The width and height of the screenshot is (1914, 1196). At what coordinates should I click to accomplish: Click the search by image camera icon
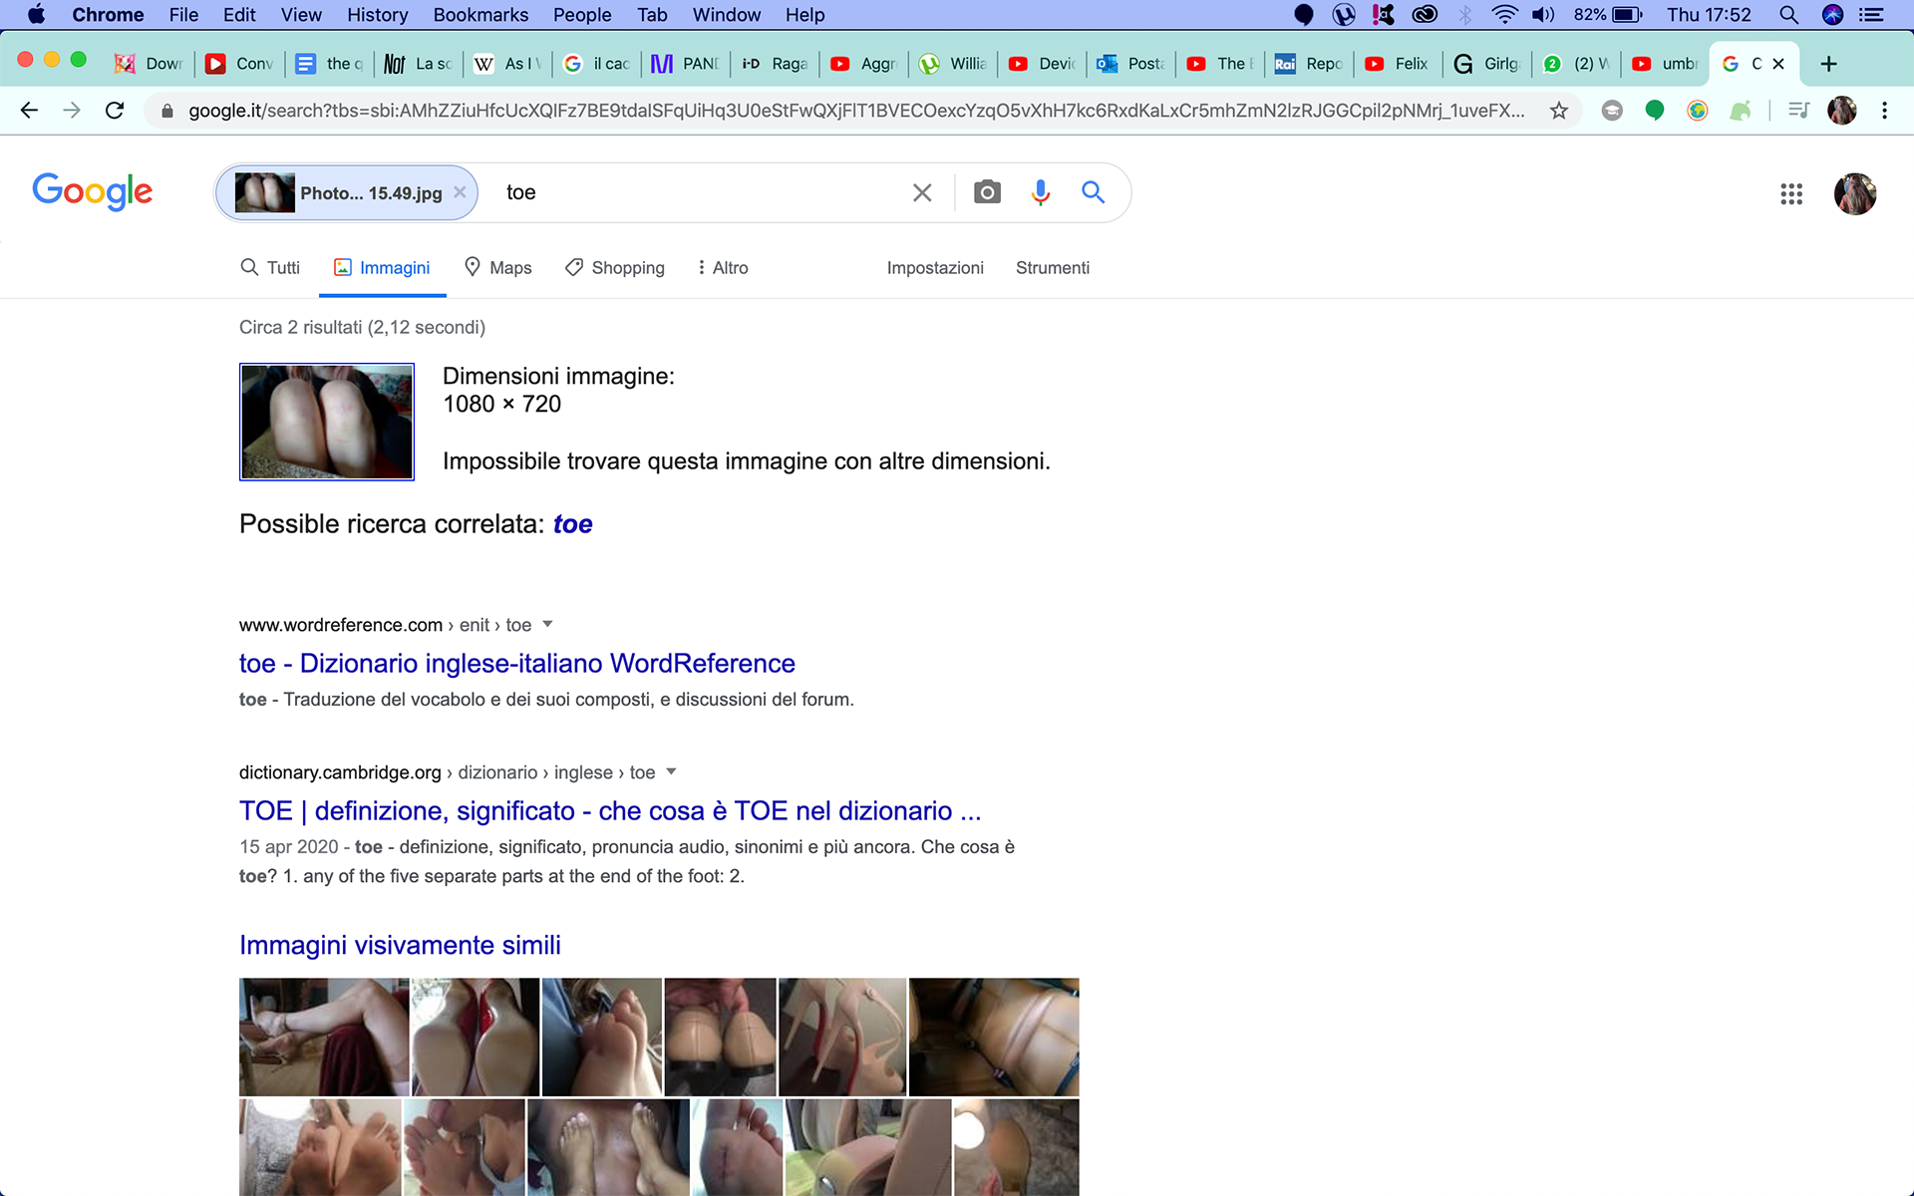987,192
